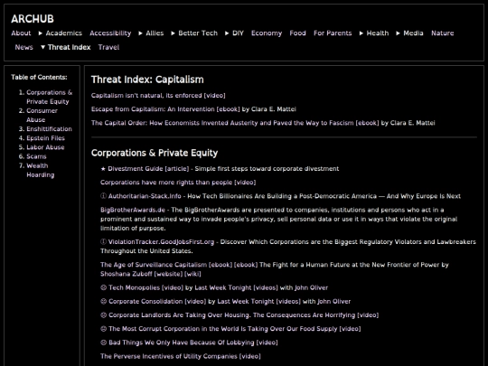The width and height of the screenshot is (488, 366).
Task: Open the Accessibility page
Action: point(110,33)
